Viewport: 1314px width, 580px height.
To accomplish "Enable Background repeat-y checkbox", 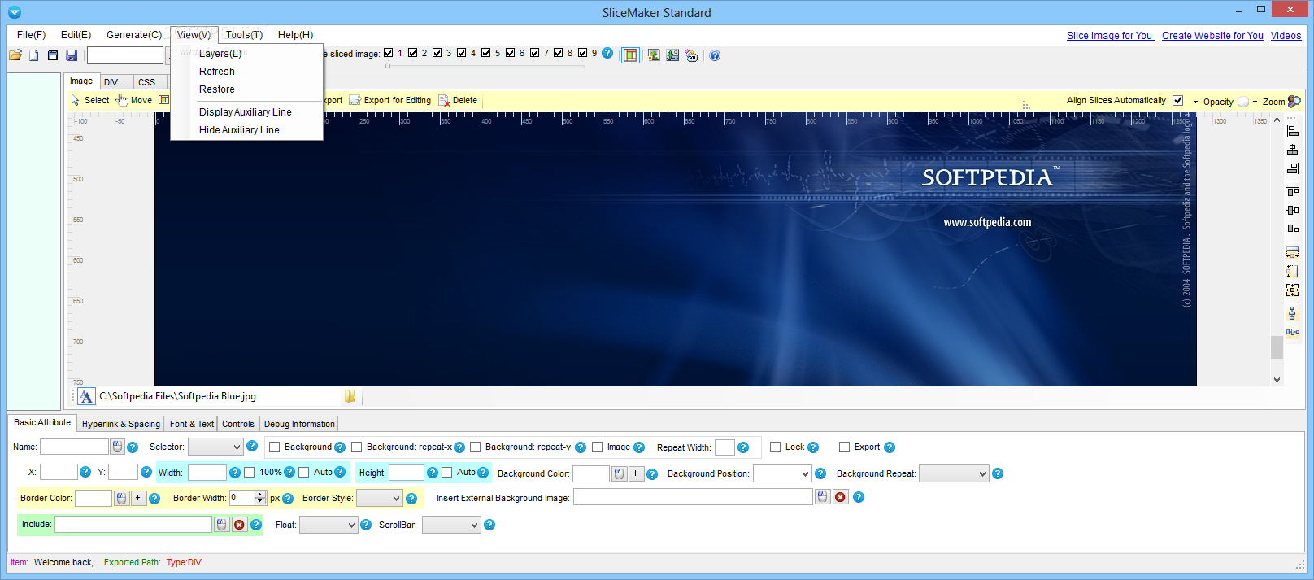I will click(476, 447).
